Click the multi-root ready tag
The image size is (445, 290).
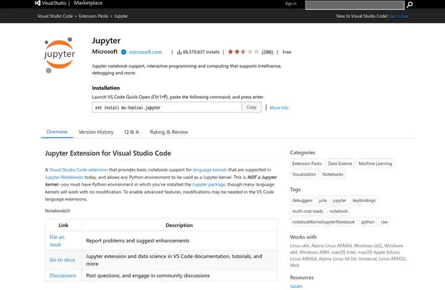(308, 211)
